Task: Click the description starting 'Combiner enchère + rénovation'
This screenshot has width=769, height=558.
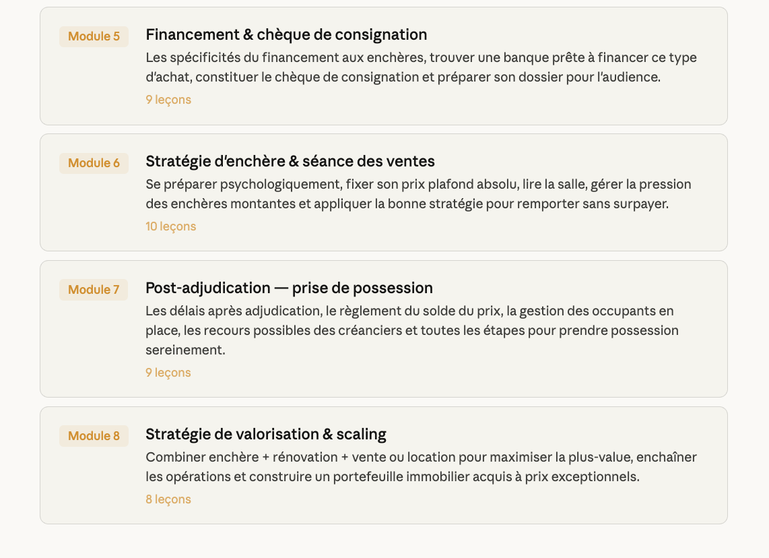Action: (421, 467)
